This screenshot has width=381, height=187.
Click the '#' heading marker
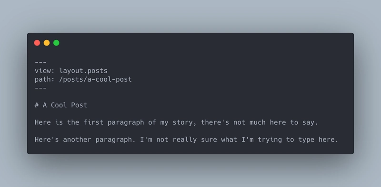tap(37, 105)
